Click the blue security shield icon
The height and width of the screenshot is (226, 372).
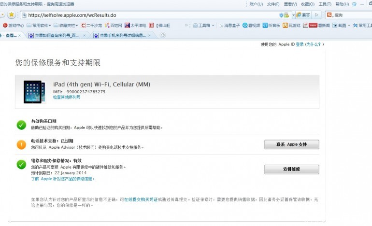281,15
